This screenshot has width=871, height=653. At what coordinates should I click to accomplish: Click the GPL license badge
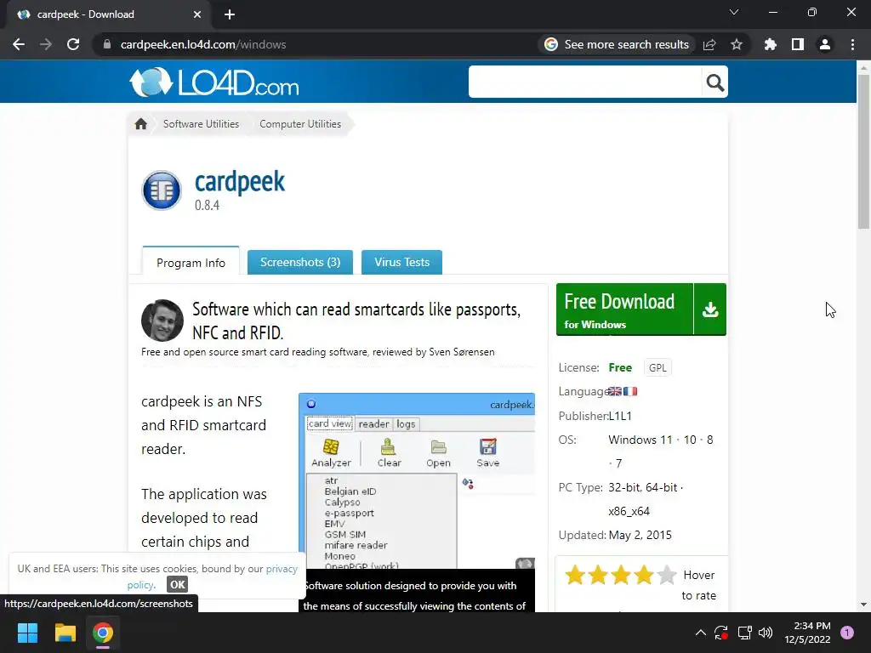click(658, 367)
